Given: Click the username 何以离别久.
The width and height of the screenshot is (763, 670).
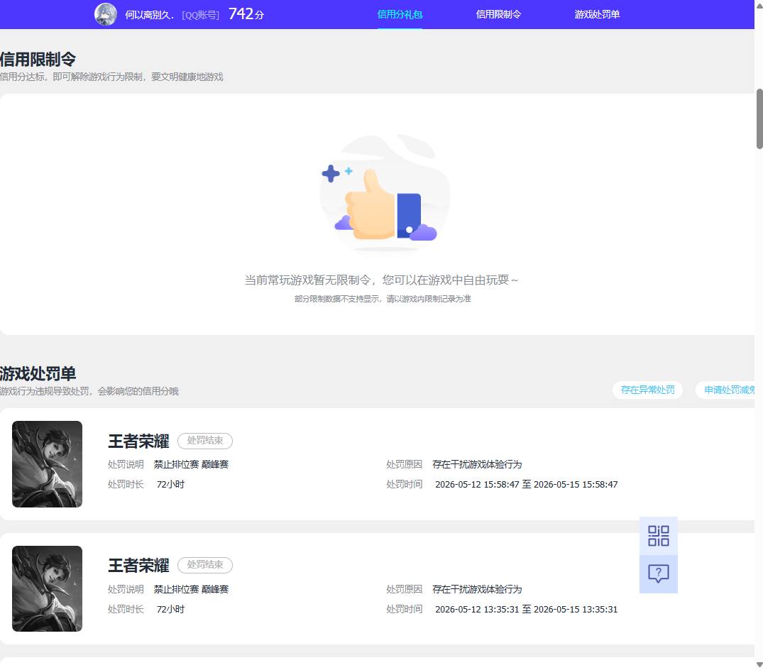Looking at the screenshot, I should coord(149,15).
